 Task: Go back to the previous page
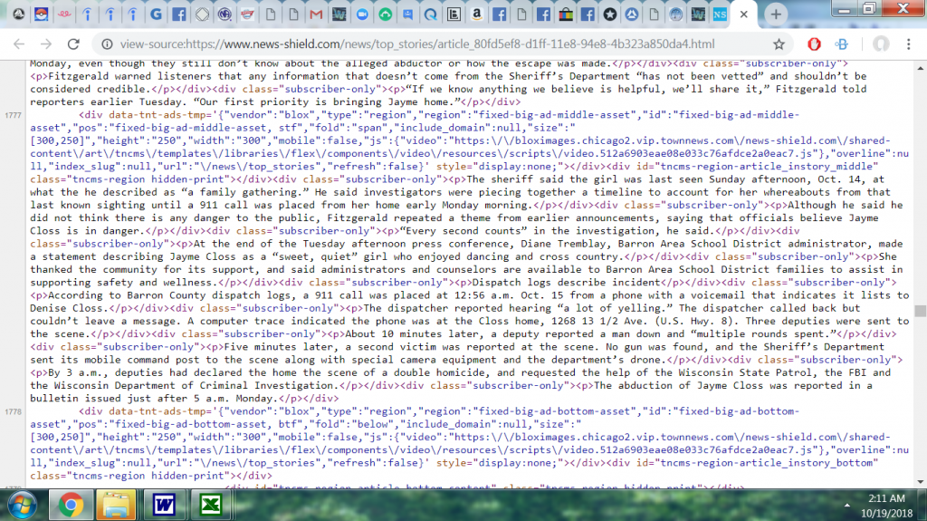pyautogui.click(x=18, y=43)
